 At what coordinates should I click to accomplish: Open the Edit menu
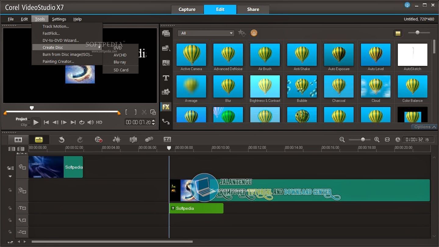pos(24,19)
